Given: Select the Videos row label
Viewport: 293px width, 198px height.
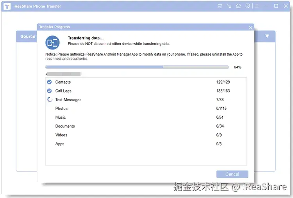Looking at the screenshot, I should (61, 135).
